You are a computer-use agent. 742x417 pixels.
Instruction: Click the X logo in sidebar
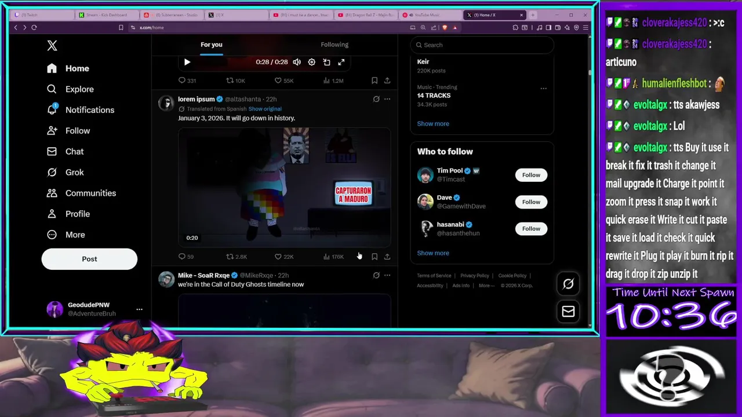click(52, 46)
